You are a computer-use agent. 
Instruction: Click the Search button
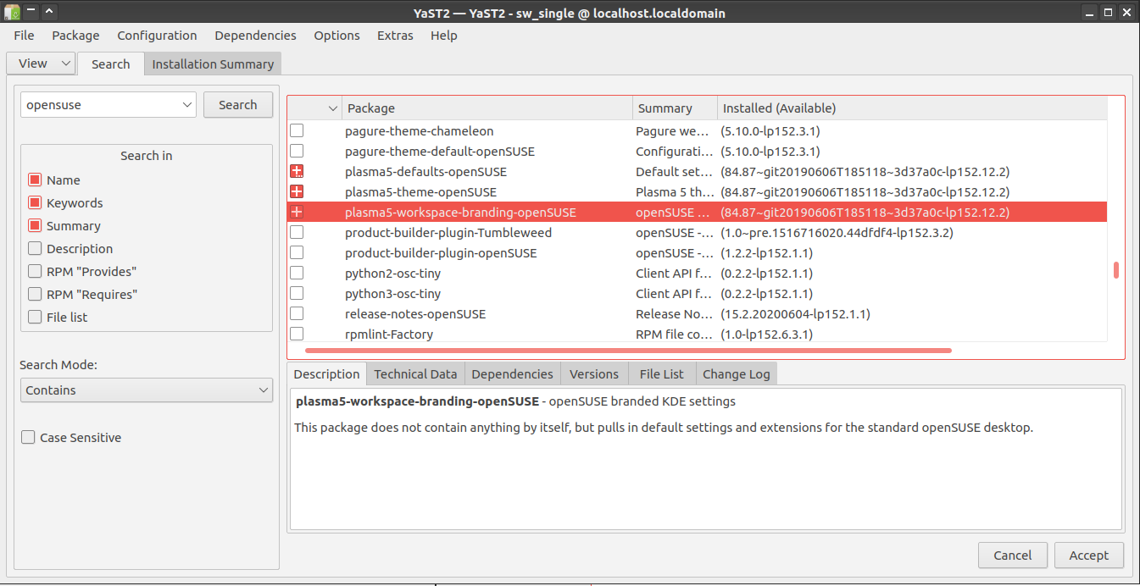click(238, 105)
